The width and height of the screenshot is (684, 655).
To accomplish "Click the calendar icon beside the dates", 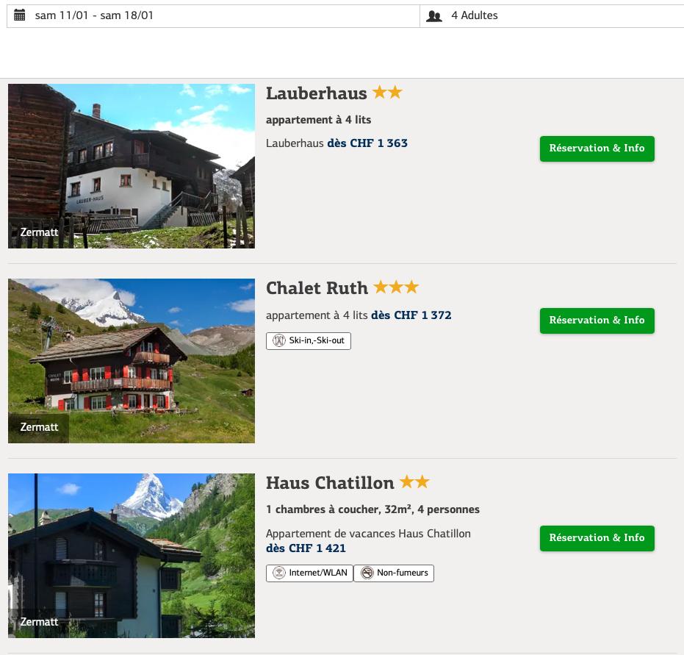I will [20, 15].
